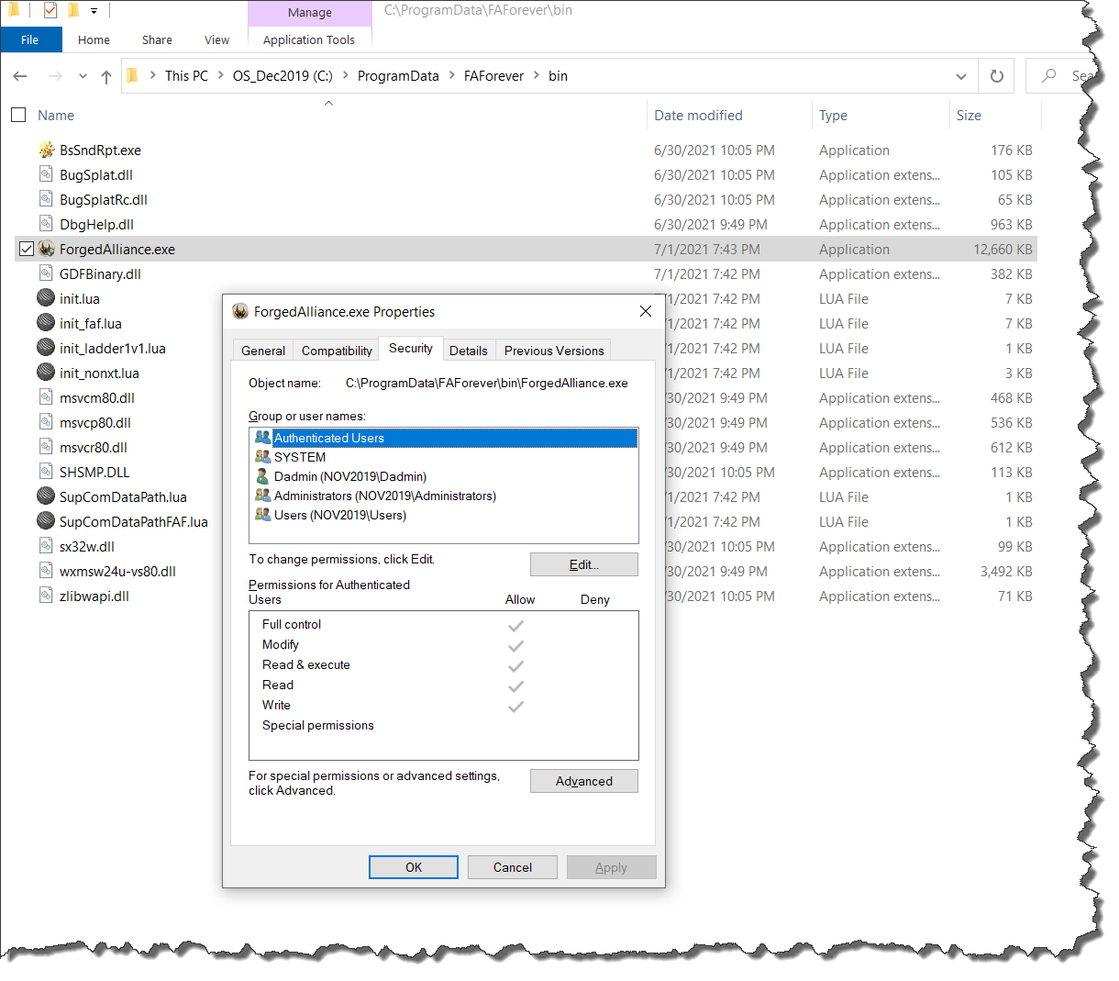Select Users (NOV2019\Users) entry
The width and height of the screenshot is (1119, 981).
pyautogui.click(x=445, y=515)
